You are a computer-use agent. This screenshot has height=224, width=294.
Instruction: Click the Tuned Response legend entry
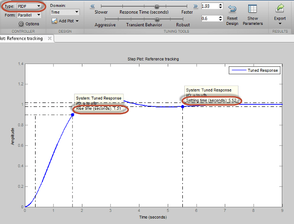click(x=255, y=70)
